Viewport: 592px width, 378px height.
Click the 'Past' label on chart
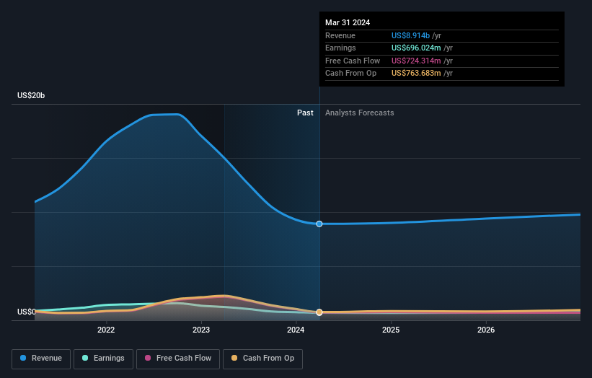point(305,113)
